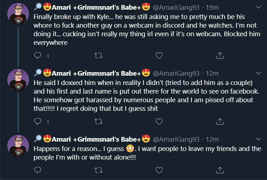The width and height of the screenshot is (267, 180).
Task: Retweet the tweet about being doxxed
Action: click(x=98, y=122)
